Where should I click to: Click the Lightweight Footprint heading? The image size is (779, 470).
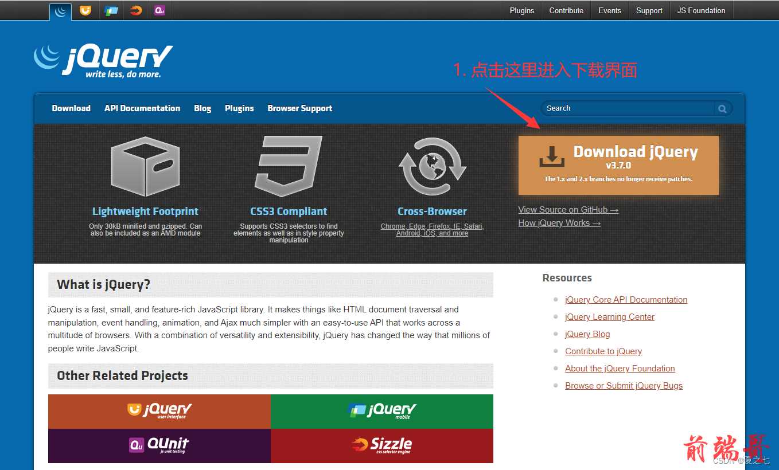point(145,211)
